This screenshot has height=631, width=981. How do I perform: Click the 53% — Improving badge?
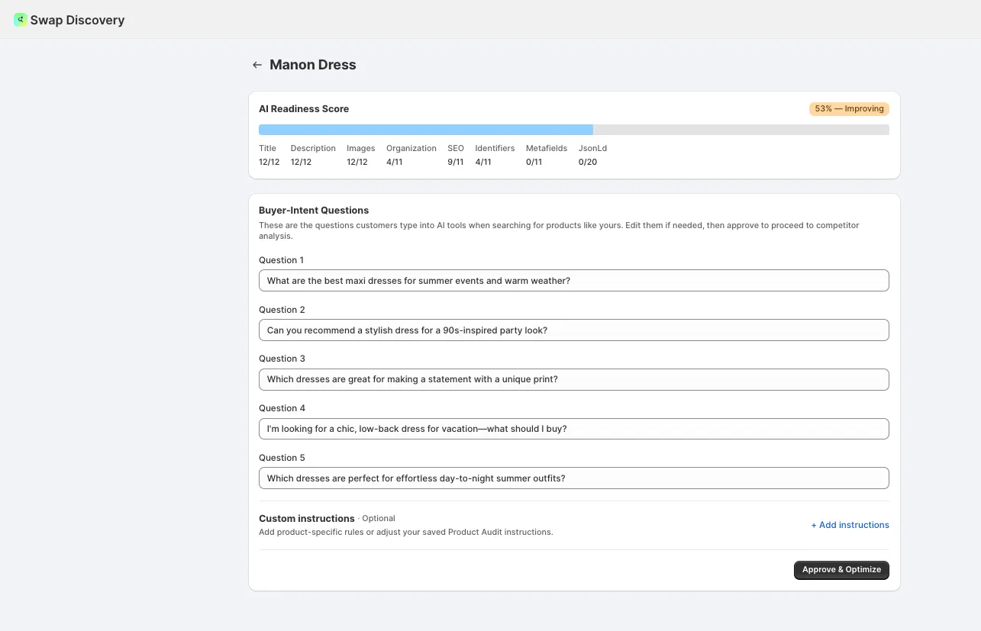pos(849,109)
